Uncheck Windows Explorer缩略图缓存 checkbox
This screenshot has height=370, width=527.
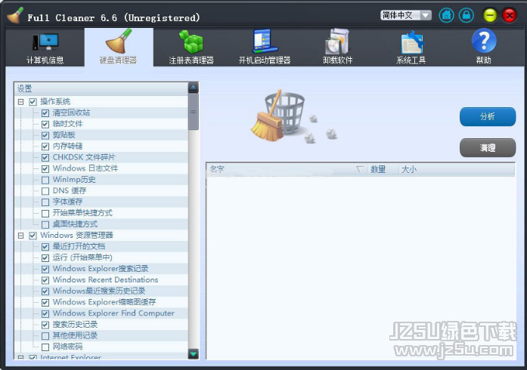(45, 302)
